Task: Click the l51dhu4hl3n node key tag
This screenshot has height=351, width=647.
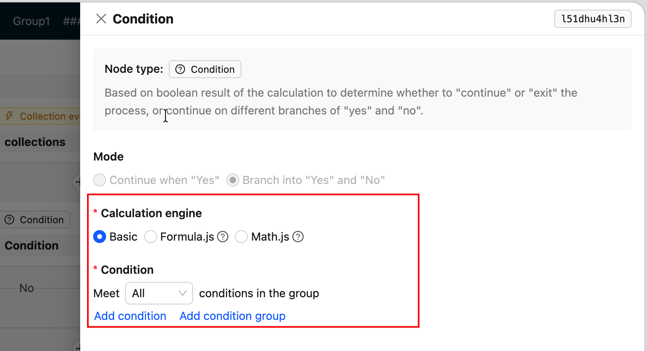Action: [x=593, y=19]
